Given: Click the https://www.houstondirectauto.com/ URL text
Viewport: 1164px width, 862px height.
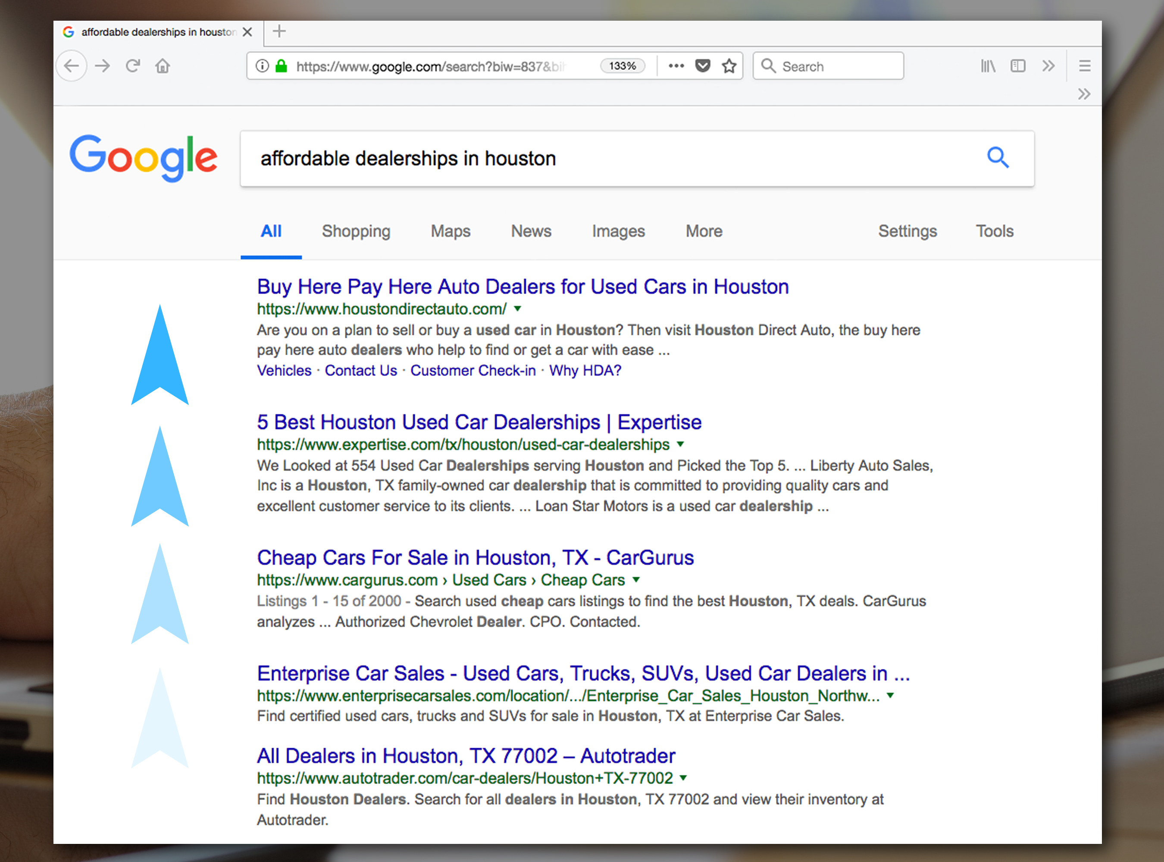Looking at the screenshot, I should [x=382, y=309].
